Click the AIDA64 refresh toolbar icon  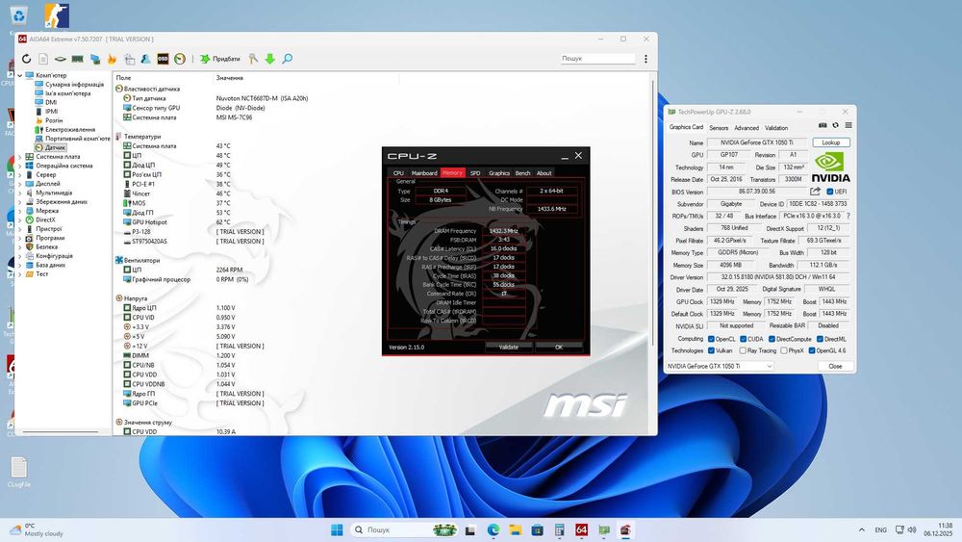click(x=26, y=59)
